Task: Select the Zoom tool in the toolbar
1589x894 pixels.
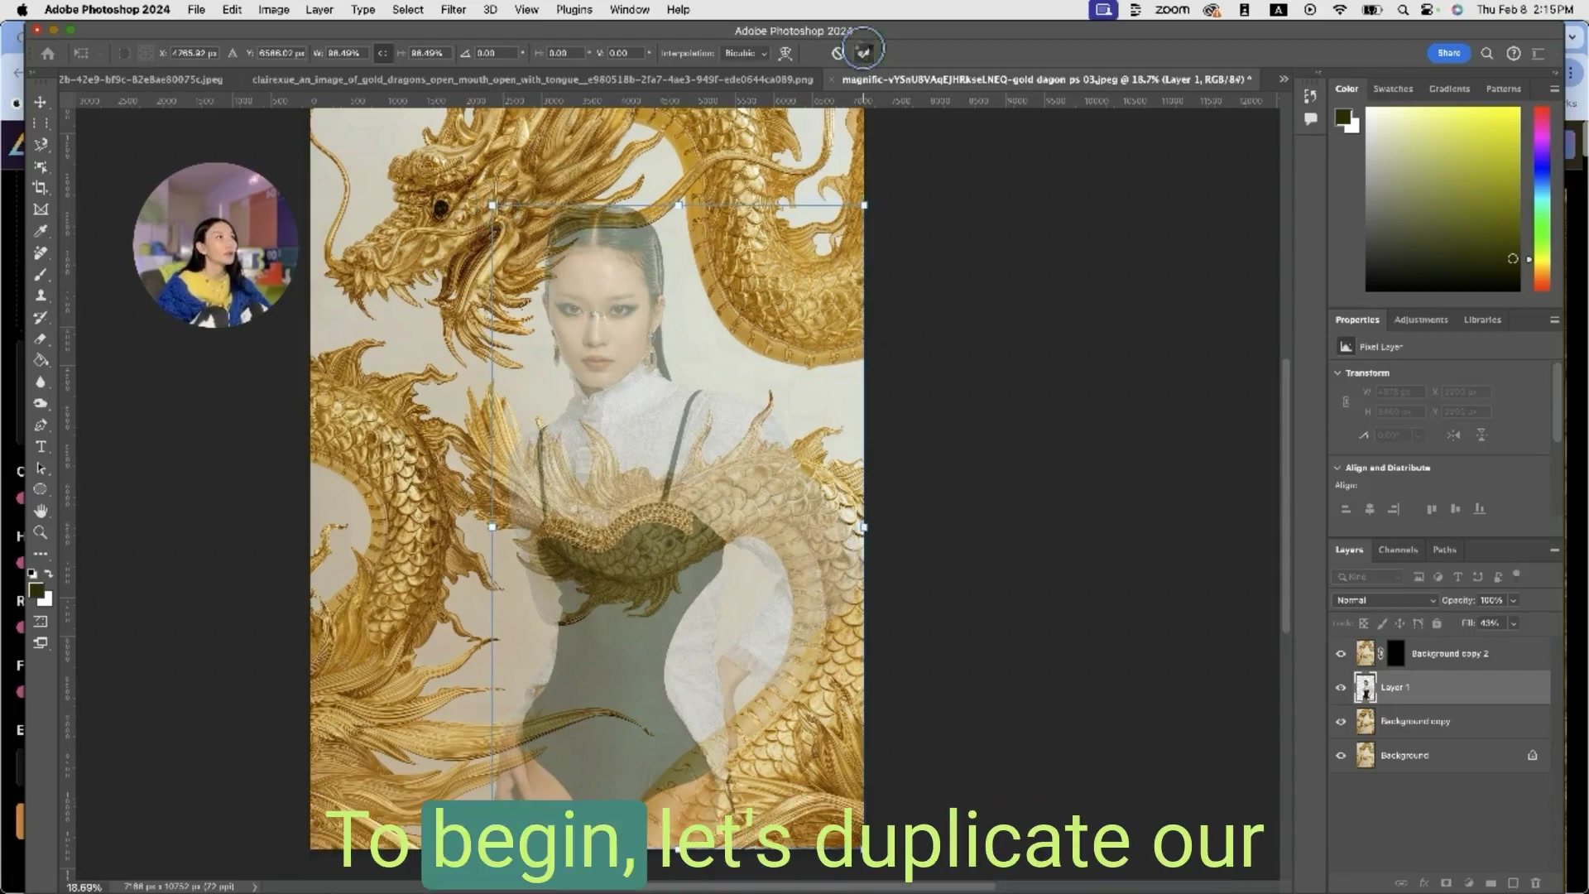Action: pos(41,532)
